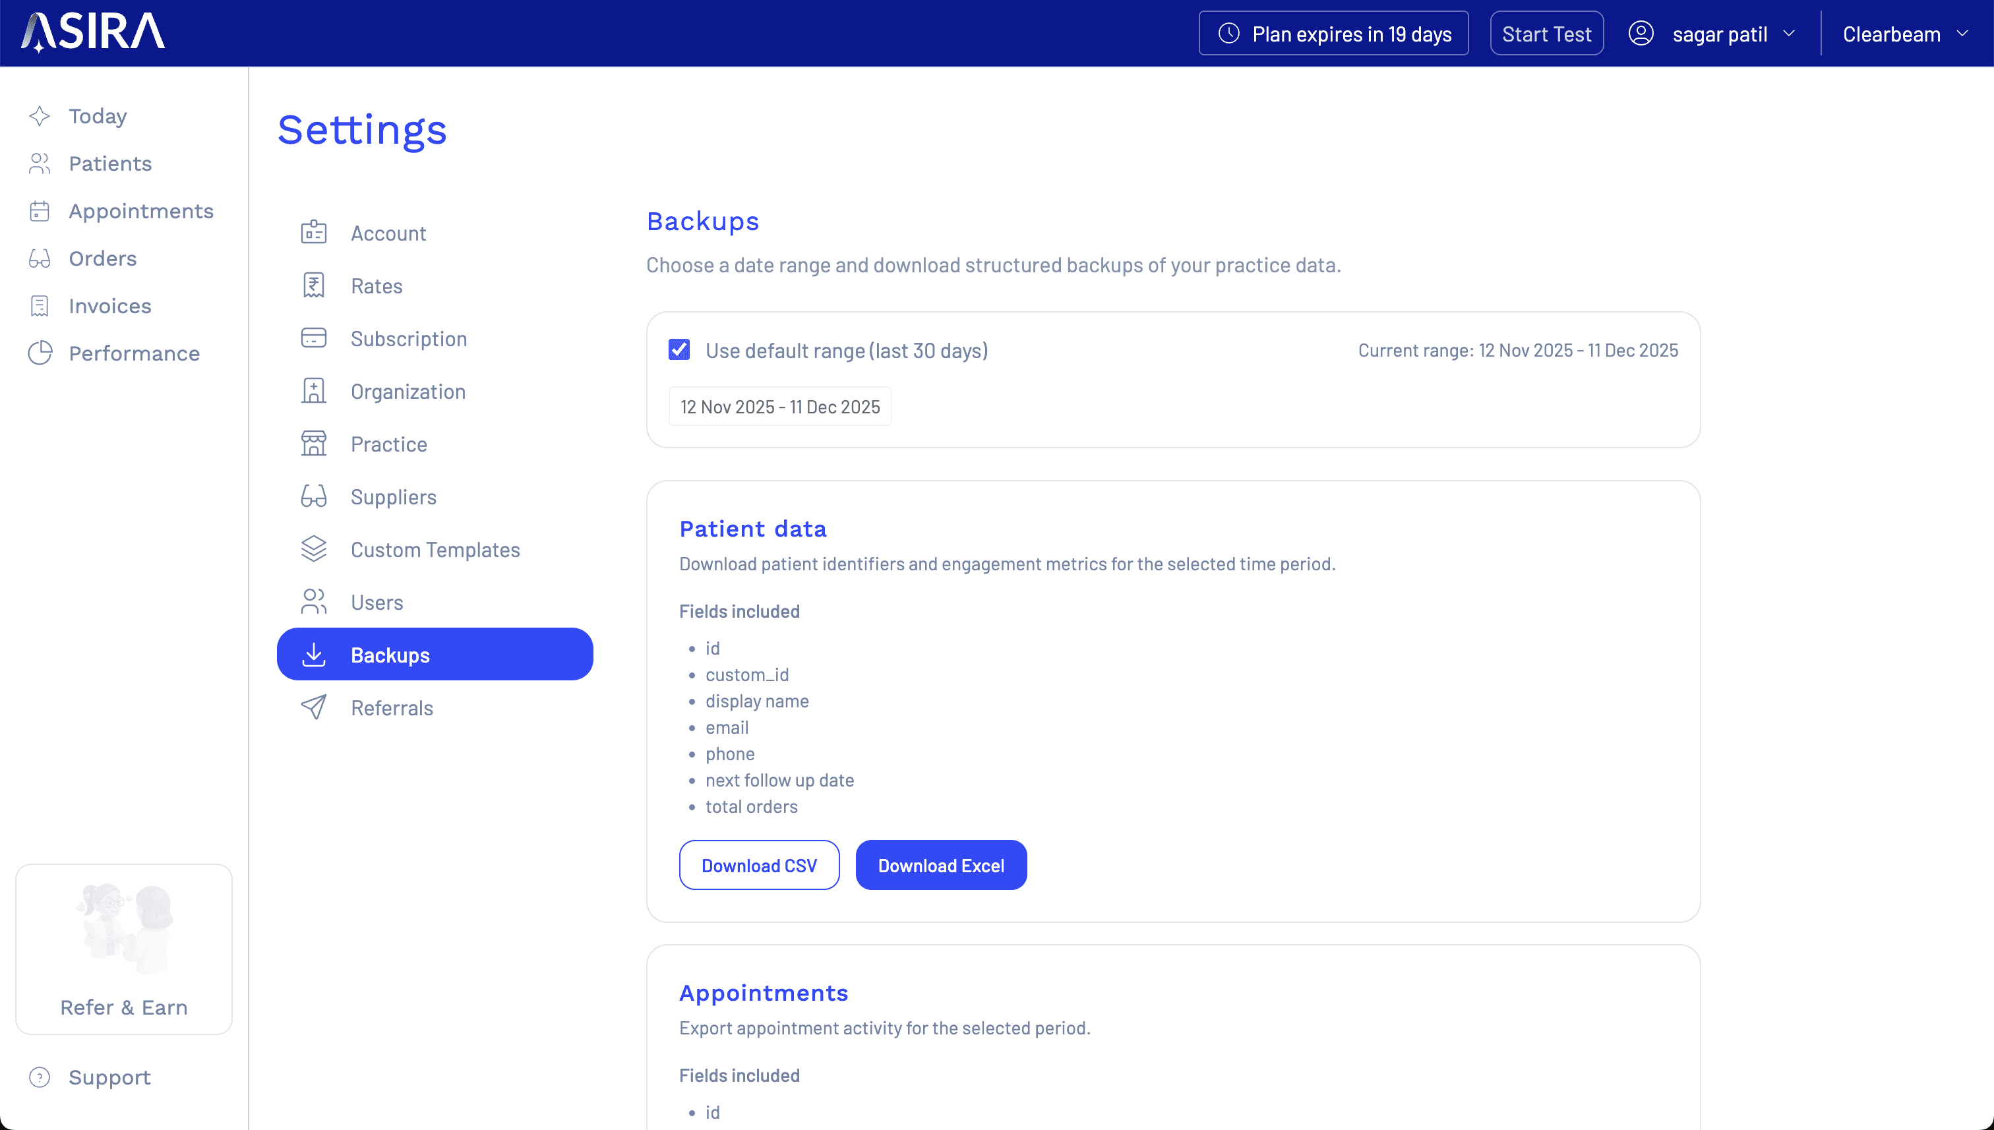1994x1130 pixels.
Task: Click the Referrals paper plane icon
Action: 314,708
